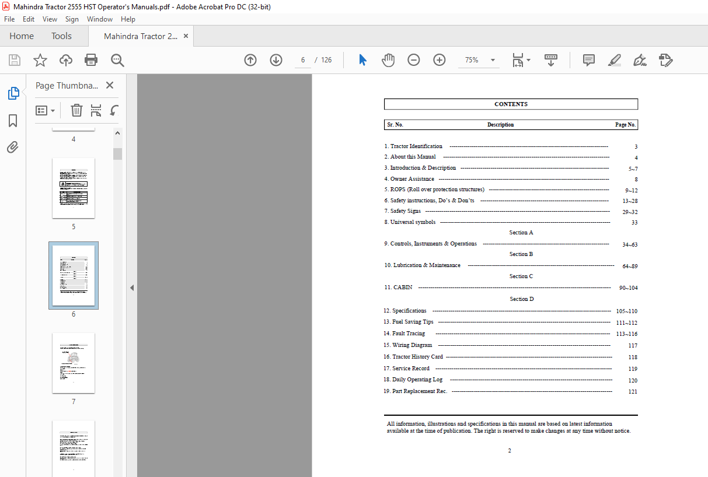Add a comment note
This screenshot has width=708, height=477.
coord(589,60)
